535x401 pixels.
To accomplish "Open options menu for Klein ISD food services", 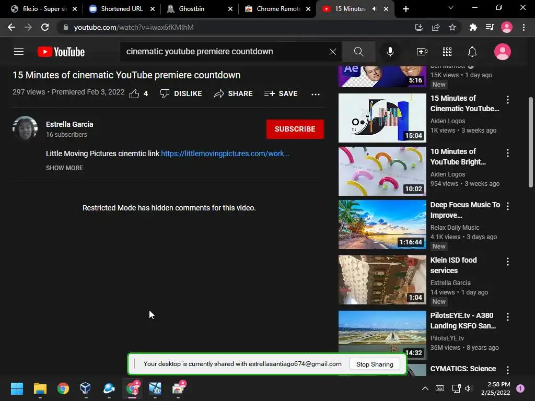I will (508, 262).
